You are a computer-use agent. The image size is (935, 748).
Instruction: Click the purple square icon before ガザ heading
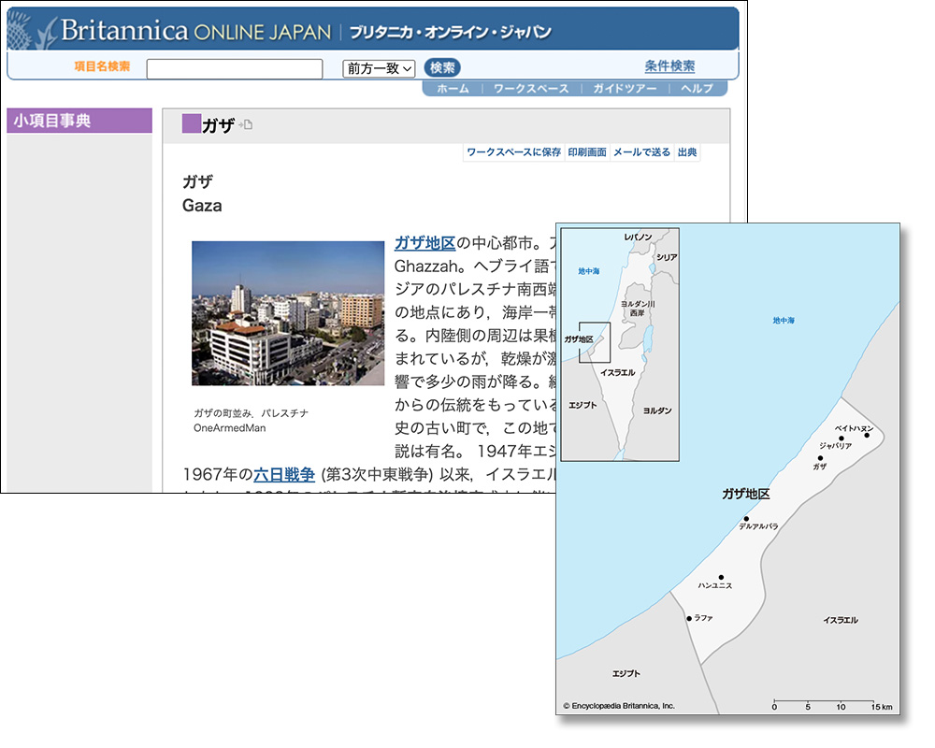(191, 123)
